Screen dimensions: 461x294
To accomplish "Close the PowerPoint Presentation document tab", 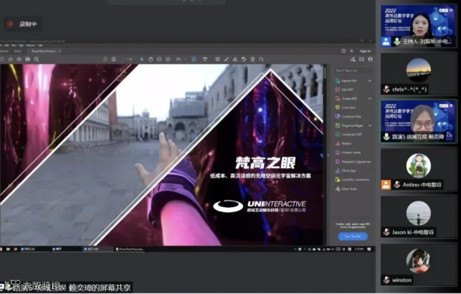I will click(x=60, y=51).
